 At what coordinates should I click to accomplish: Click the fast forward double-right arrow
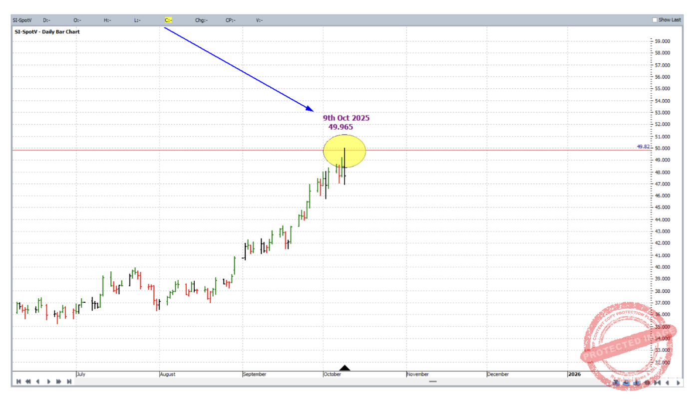(59, 382)
